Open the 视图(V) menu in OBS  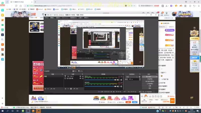(x=58, y=18)
